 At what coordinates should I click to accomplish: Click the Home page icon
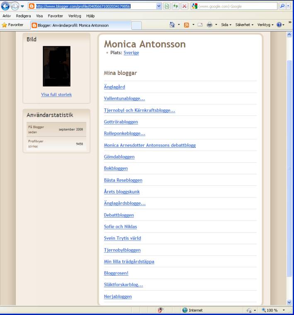coord(172,25)
